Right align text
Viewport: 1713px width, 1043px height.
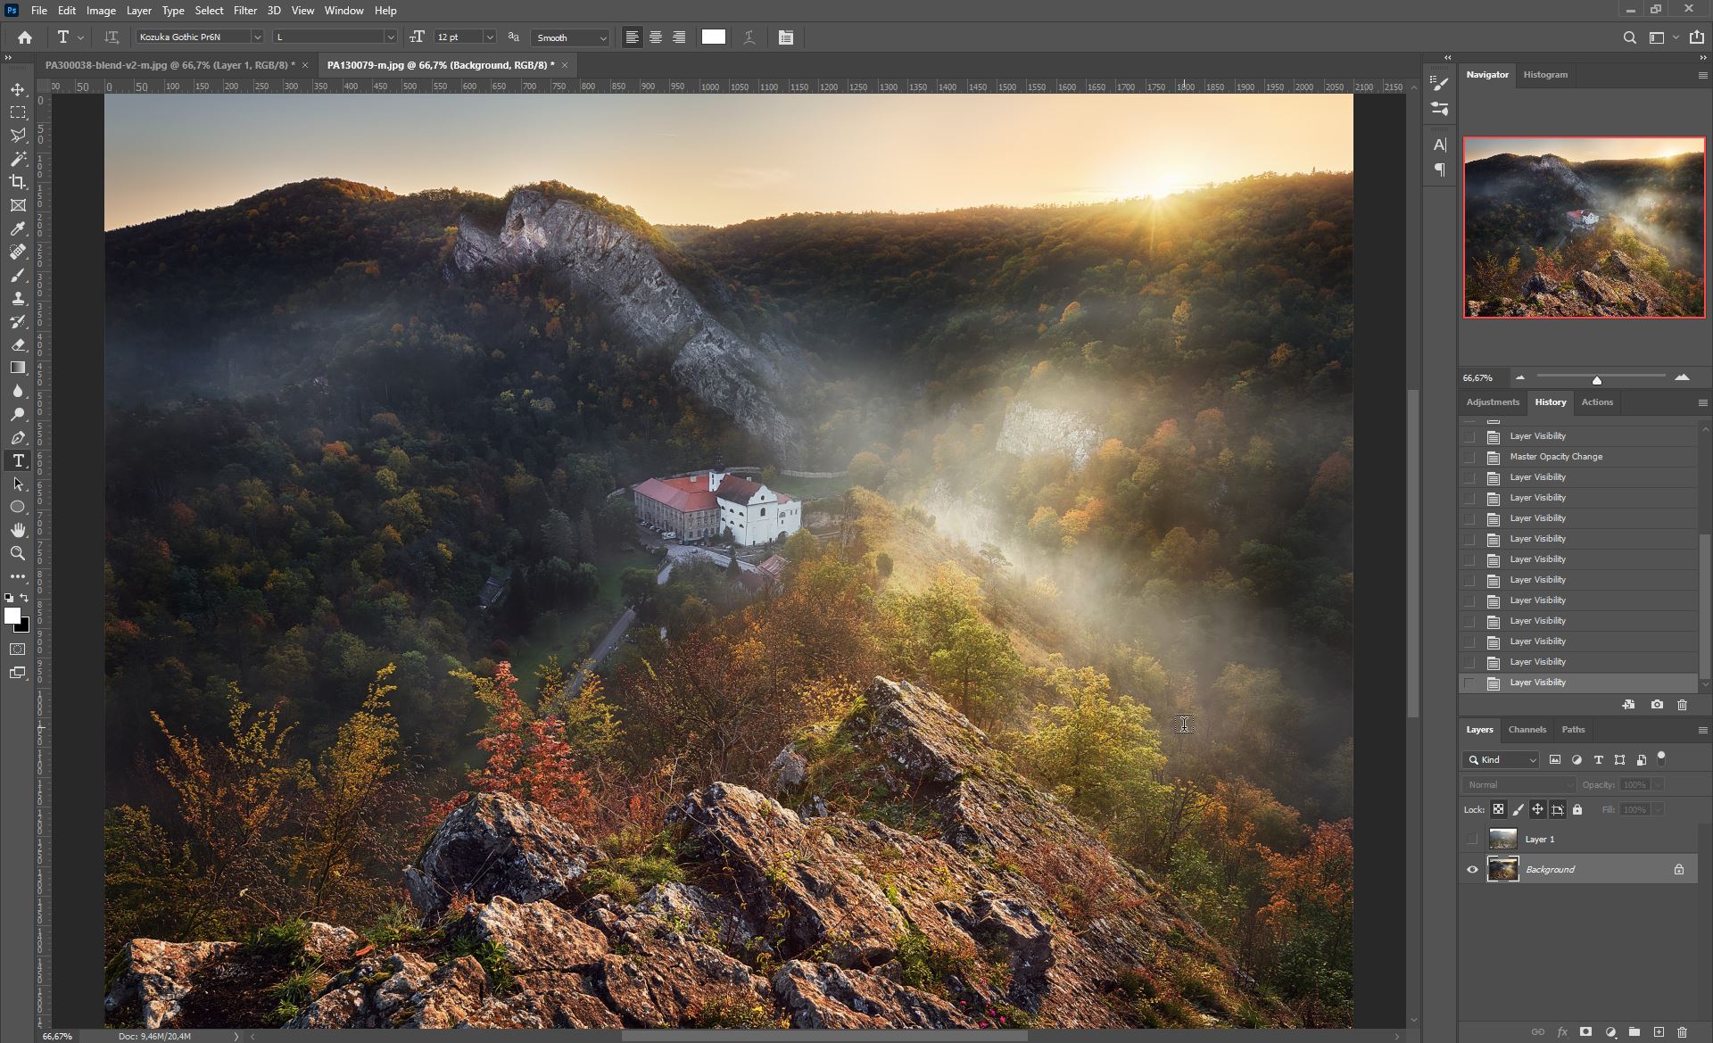tap(679, 37)
